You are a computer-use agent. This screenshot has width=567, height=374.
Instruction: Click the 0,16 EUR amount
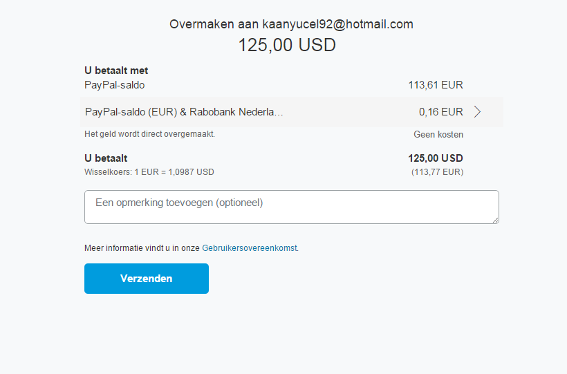(440, 112)
